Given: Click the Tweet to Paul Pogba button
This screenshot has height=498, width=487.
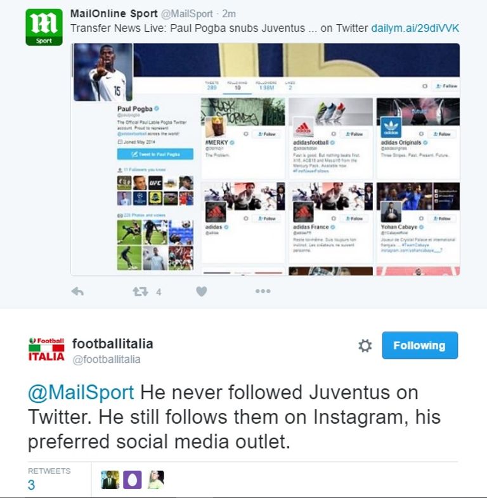Looking at the screenshot, I should [x=155, y=154].
